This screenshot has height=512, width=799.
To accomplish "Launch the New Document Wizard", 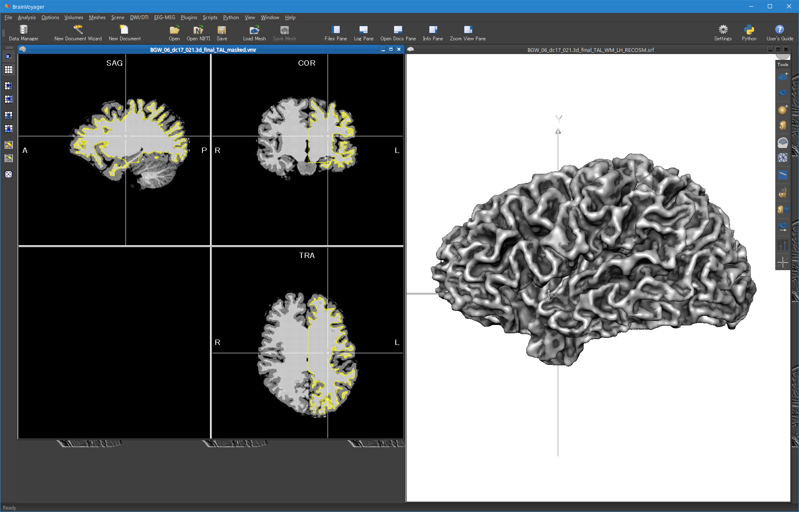I will click(x=78, y=33).
